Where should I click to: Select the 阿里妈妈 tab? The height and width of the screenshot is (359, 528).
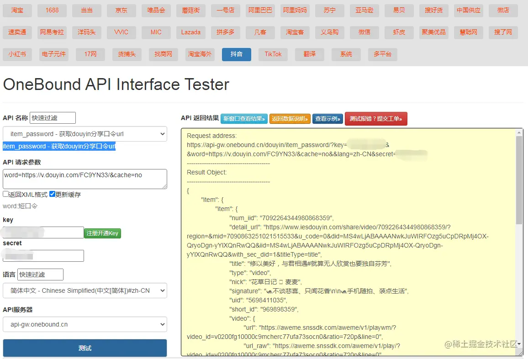point(295,11)
